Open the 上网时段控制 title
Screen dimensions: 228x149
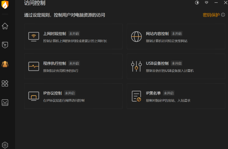point(55,34)
